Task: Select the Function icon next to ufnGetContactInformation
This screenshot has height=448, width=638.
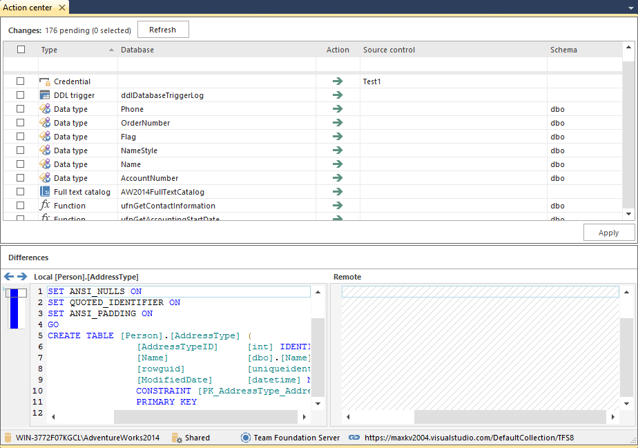Action: [44, 205]
